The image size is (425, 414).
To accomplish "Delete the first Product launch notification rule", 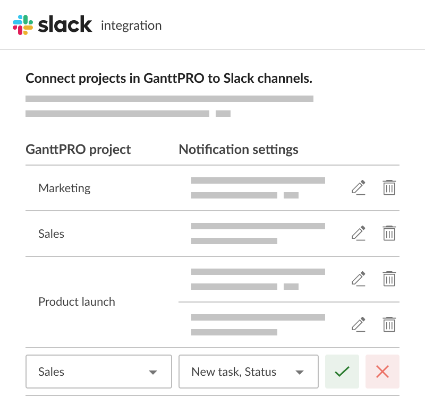I will [389, 279].
